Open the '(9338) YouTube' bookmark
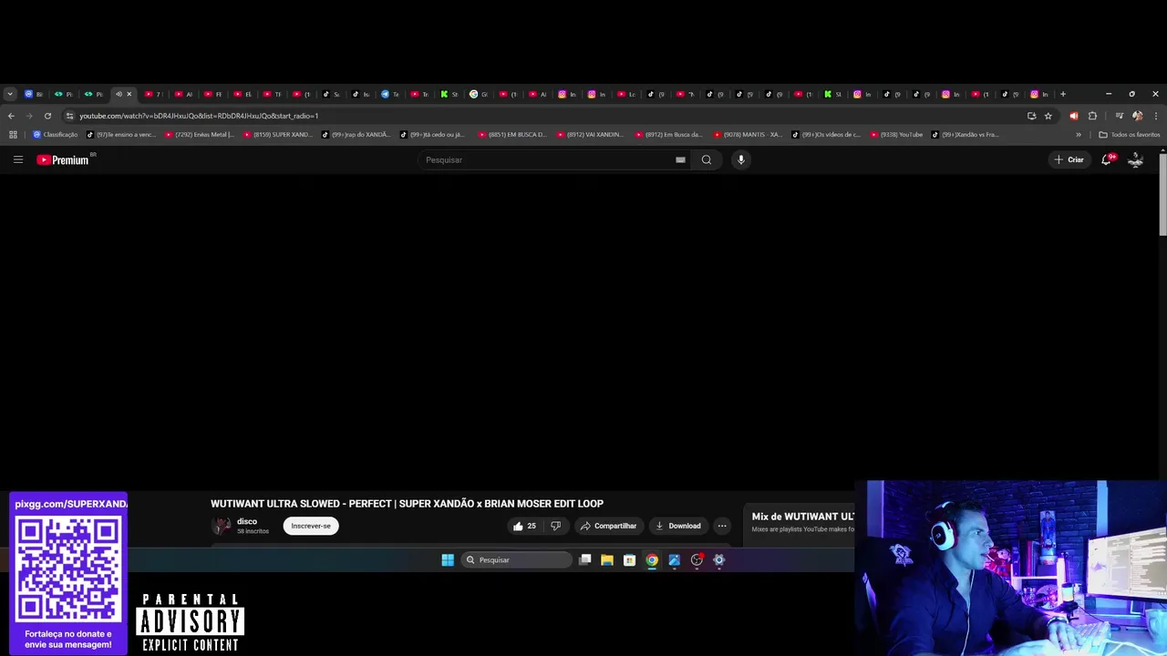 (897, 135)
